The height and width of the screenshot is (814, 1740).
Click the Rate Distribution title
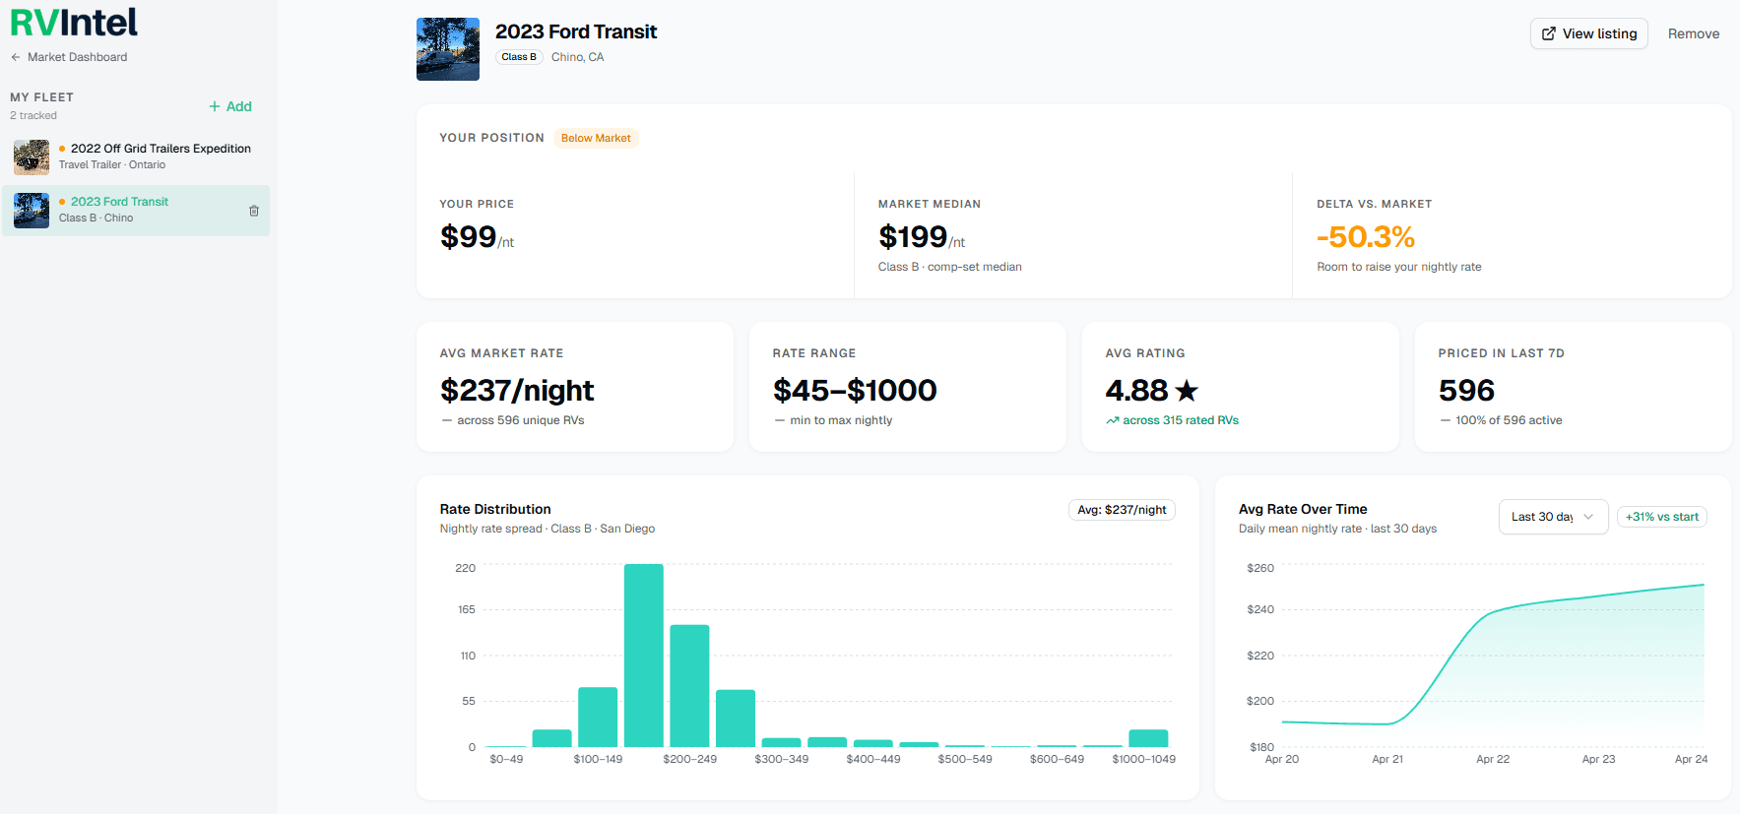(x=495, y=509)
